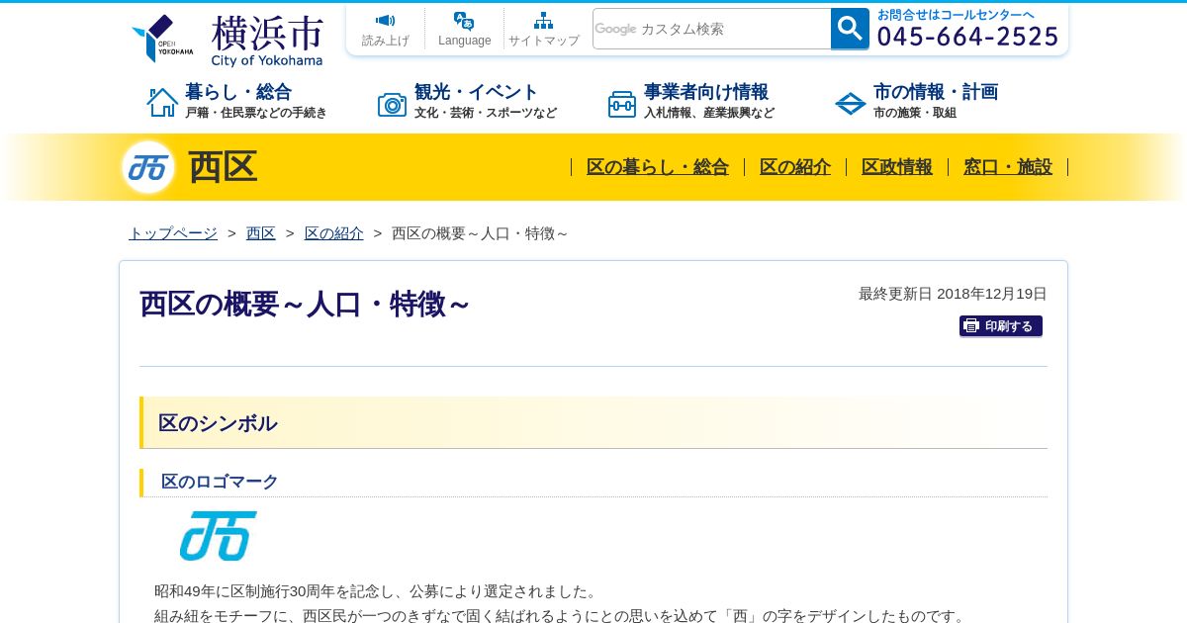Open the 観光・イベント menu
The width and height of the screenshot is (1187, 623).
(477, 92)
